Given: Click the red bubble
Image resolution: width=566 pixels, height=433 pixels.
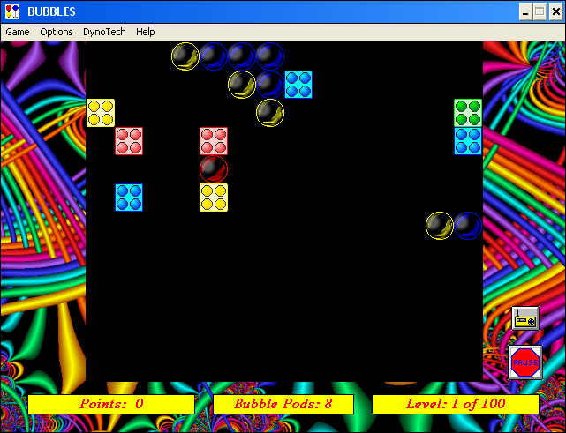Looking at the screenshot, I should point(214,169).
